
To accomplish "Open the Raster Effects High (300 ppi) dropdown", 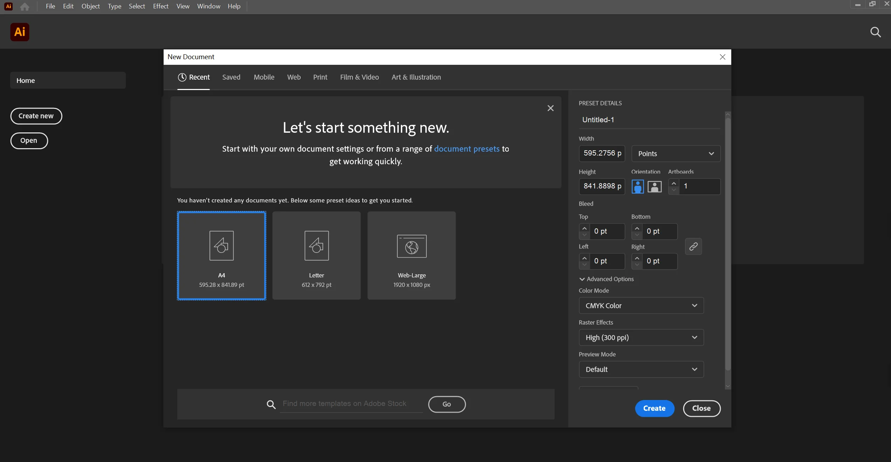I will [641, 338].
